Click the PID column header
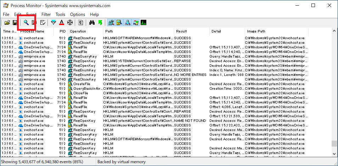This screenshot has width=338, height=166. click(x=61, y=31)
